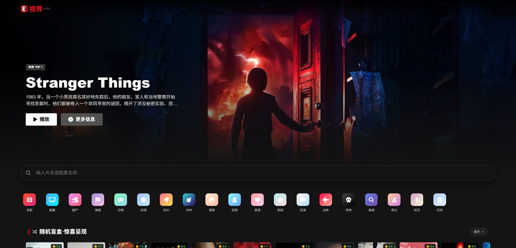Open the 战争 plane category icon
516x248 pixels.
[326, 200]
